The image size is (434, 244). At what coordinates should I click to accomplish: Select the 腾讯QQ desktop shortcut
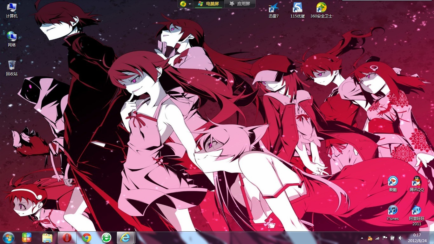point(417,184)
